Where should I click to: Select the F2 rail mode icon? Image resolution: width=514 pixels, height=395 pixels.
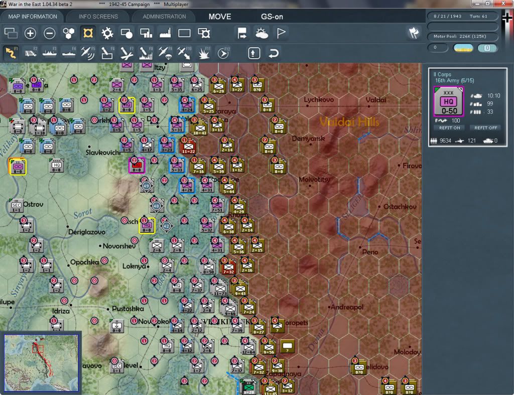(31, 53)
